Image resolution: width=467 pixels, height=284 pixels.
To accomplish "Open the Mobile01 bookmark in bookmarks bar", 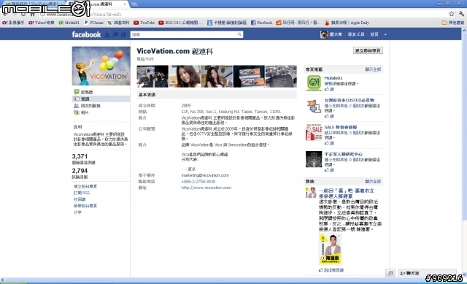I will 69,23.
